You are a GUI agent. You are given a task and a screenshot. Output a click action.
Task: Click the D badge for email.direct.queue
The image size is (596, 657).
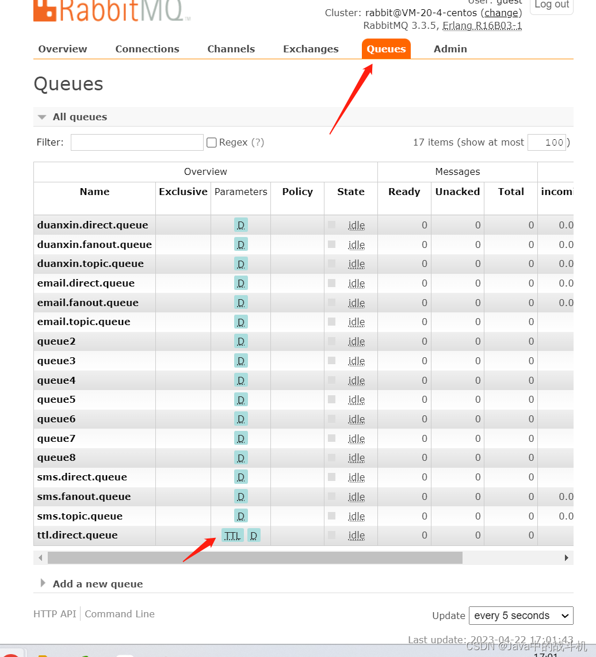tap(241, 283)
